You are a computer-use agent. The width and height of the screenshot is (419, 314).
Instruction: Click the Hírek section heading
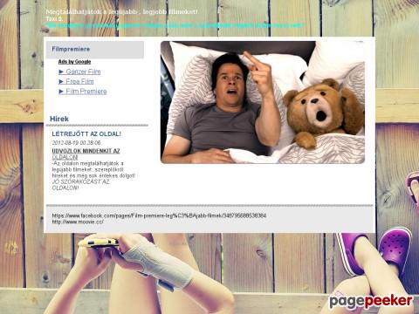point(59,119)
